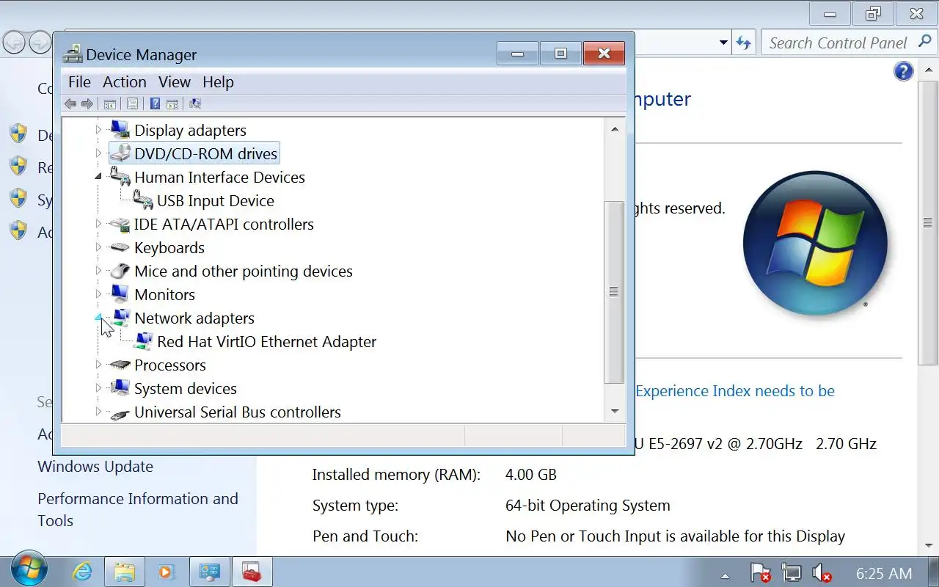Toggle the Show/Hide Action Pane toolbar icon

pyautogui.click(x=172, y=103)
